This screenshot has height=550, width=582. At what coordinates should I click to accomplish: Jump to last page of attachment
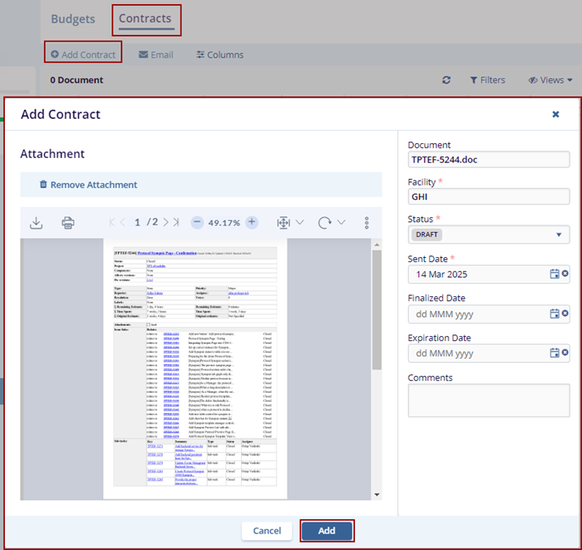click(x=176, y=223)
